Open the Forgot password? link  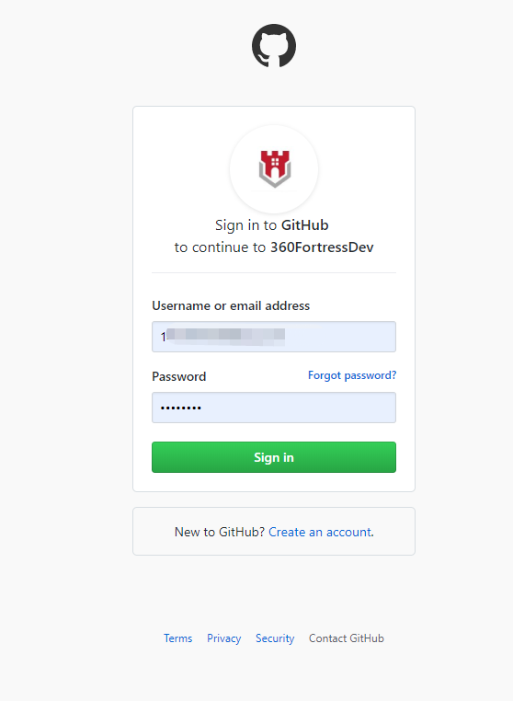click(352, 375)
